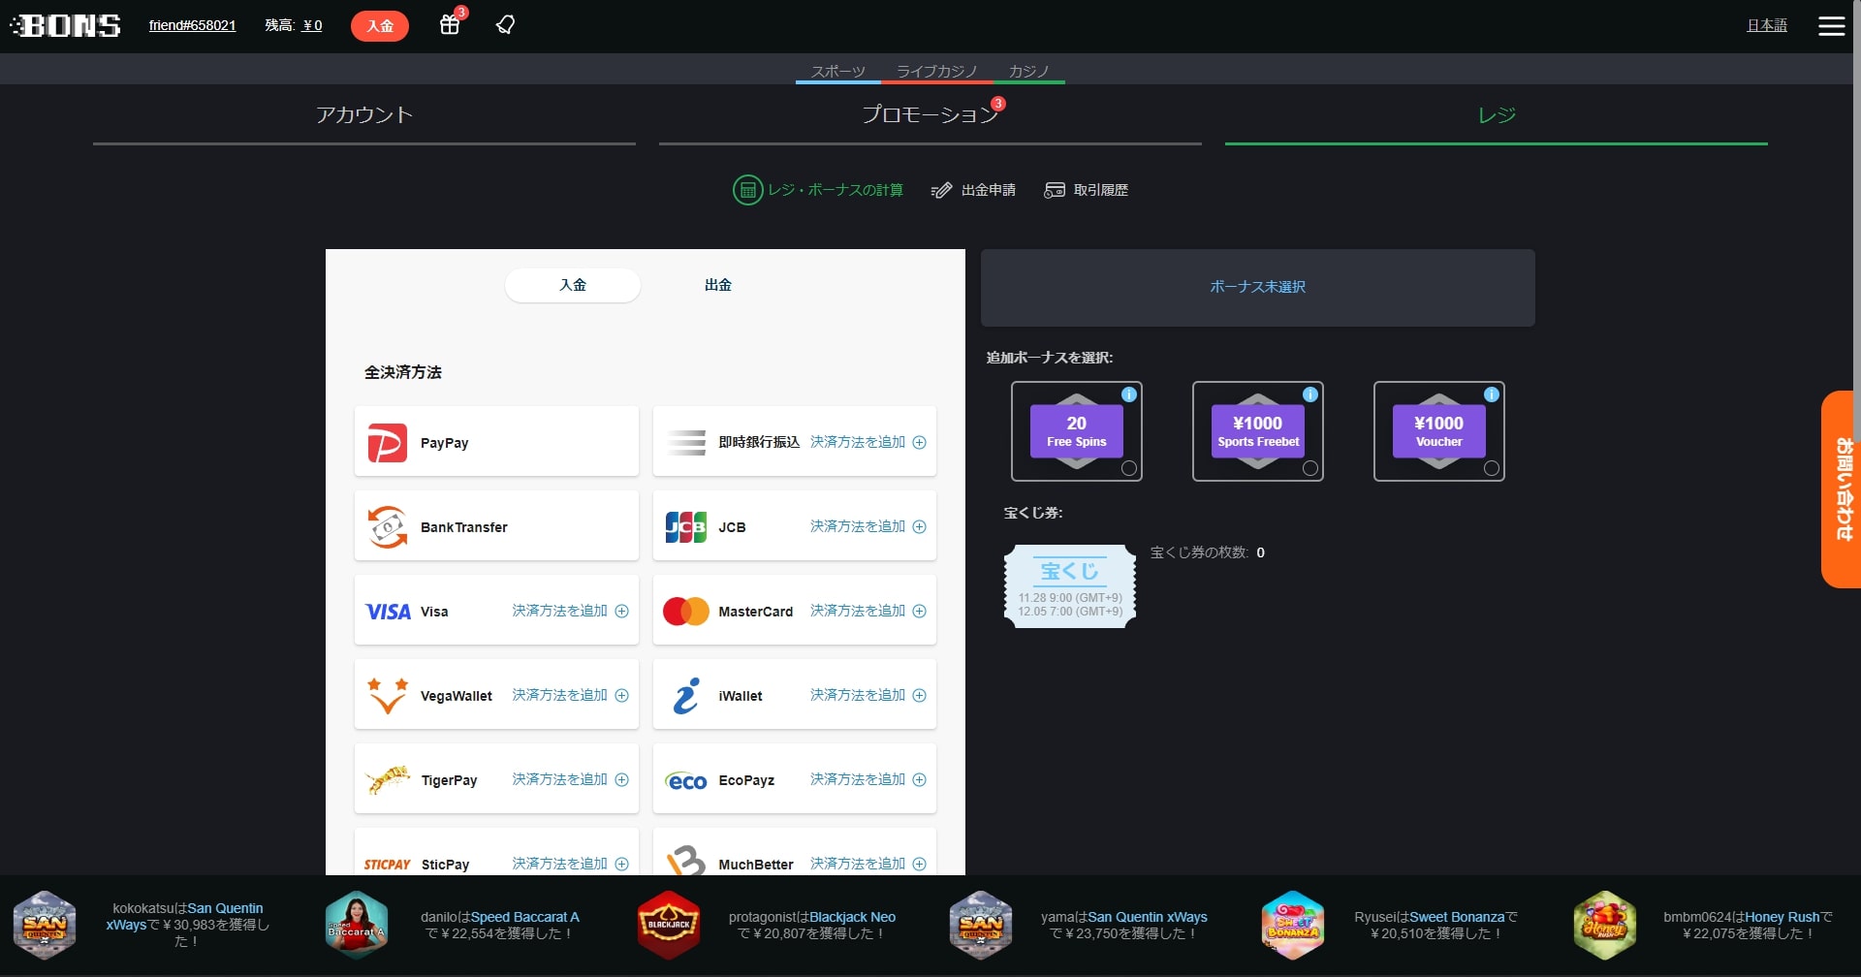1861x977 pixels.
Task: Select the BankTransfer logo
Action: pos(388,526)
